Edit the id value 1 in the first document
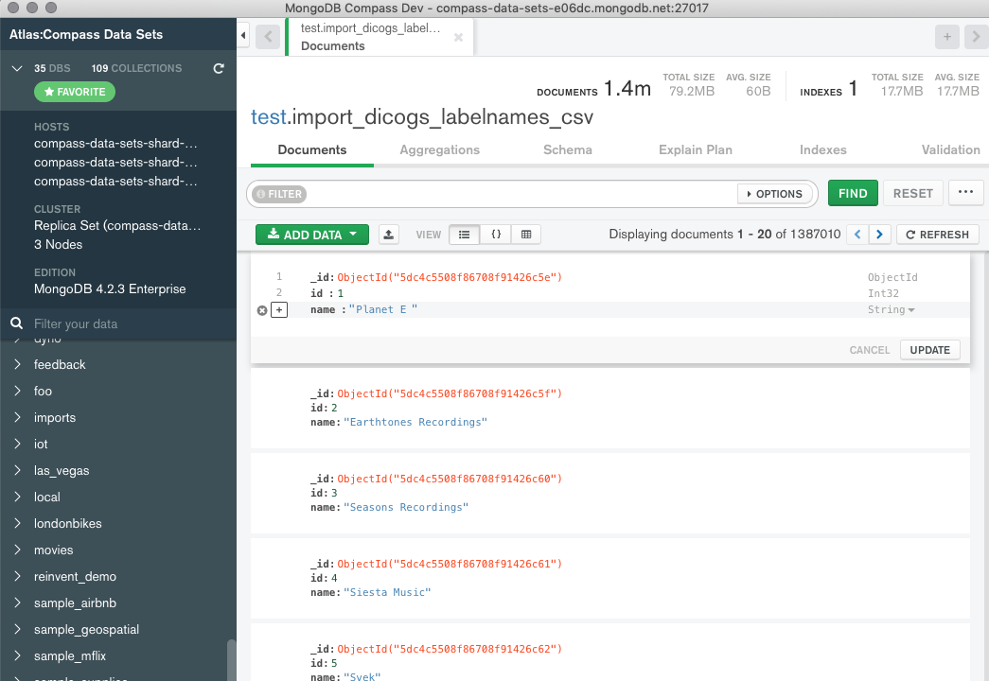Screen dimensions: 989x681 (341, 293)
